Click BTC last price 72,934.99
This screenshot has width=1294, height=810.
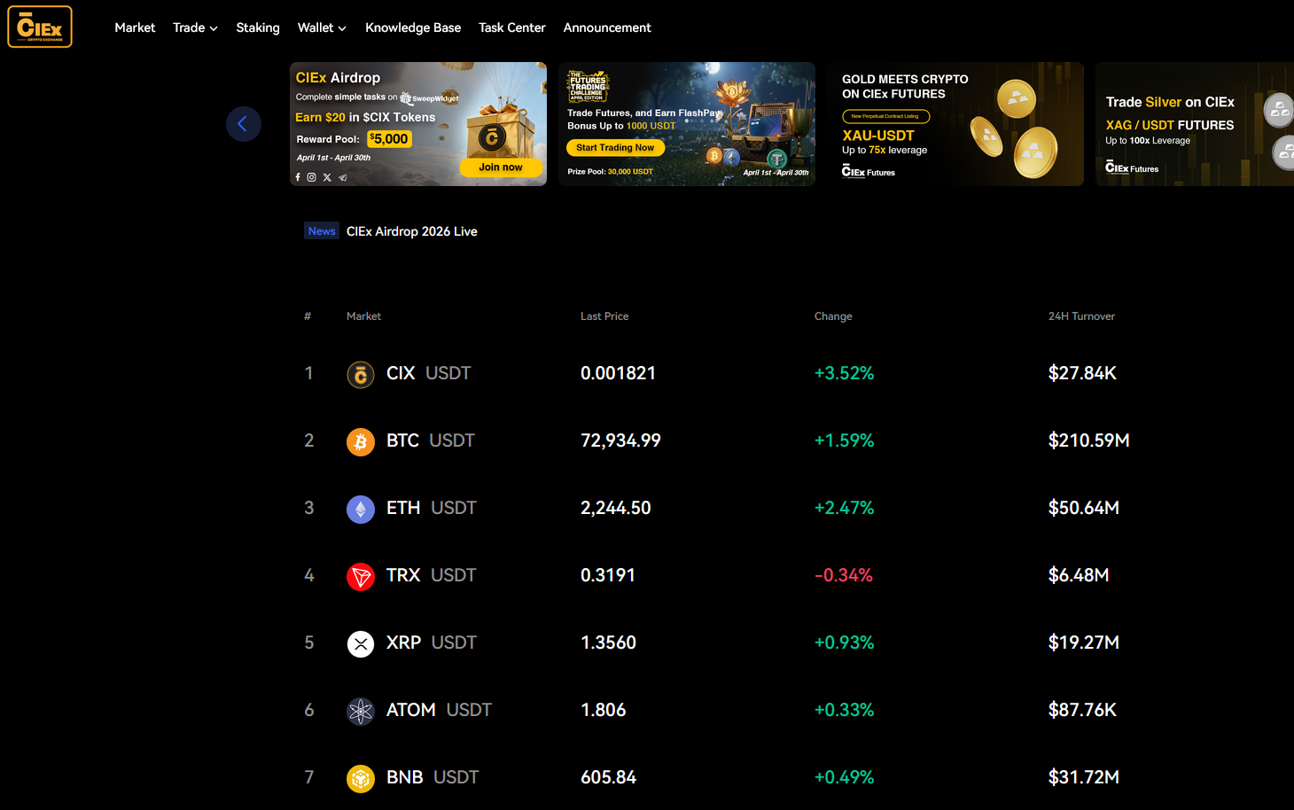point(620,440)
